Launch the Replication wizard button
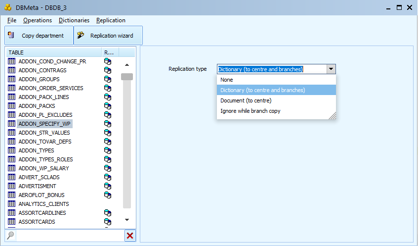 point(108,36)
